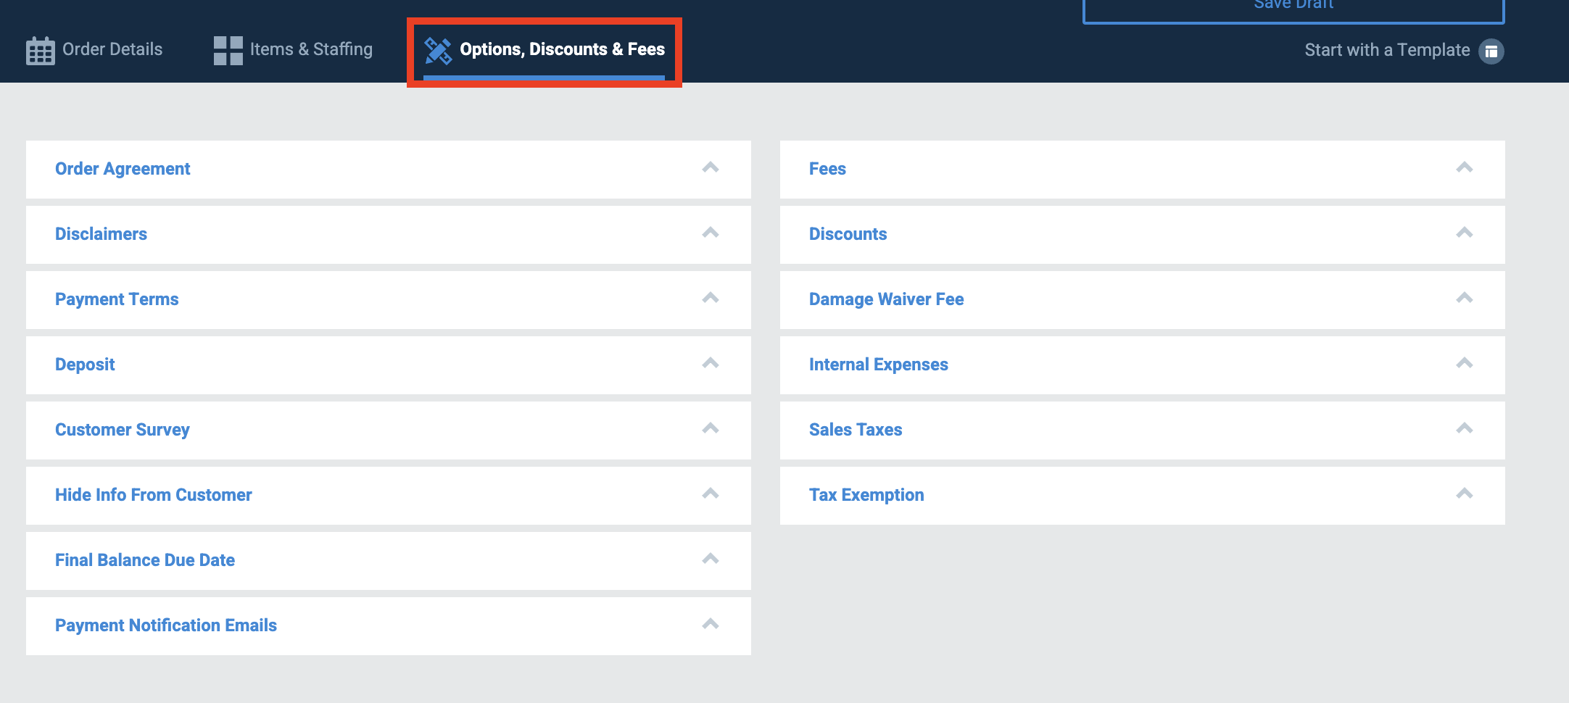Screen dimensions: 1569x703
Task: Toggle the Payment Terms chevron
Action: (x=711, y=298)
